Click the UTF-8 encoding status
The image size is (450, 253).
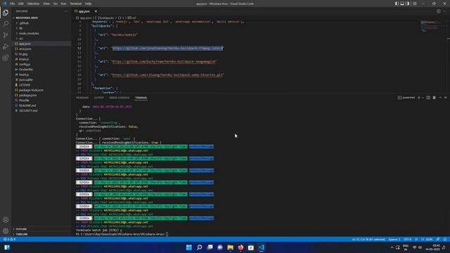(407, 239)
